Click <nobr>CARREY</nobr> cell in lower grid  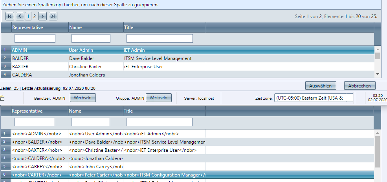(40, 166)
